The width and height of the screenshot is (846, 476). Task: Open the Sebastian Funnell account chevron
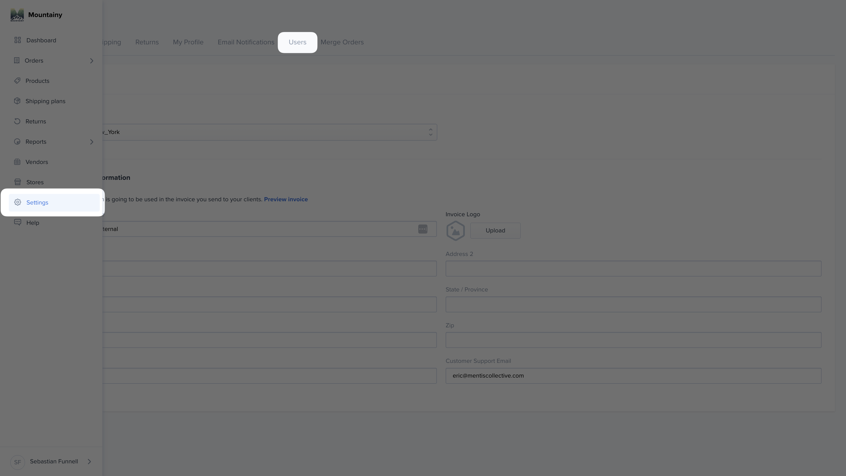(89, 462)
